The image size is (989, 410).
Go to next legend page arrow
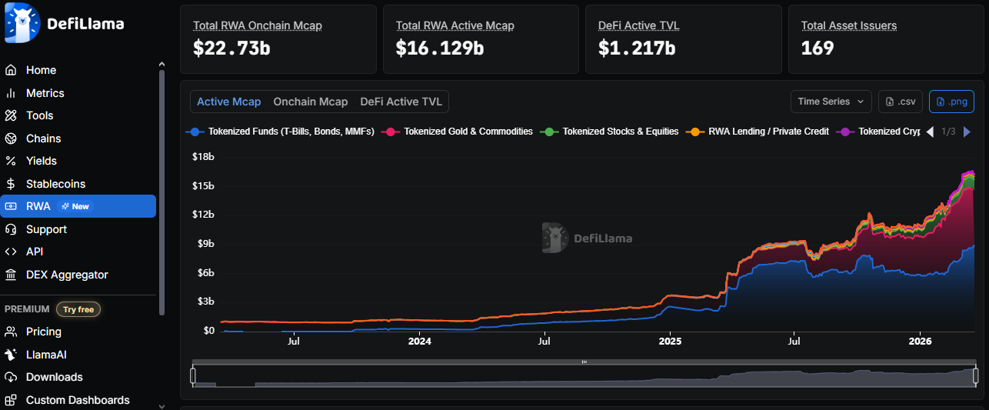[967, 132]
